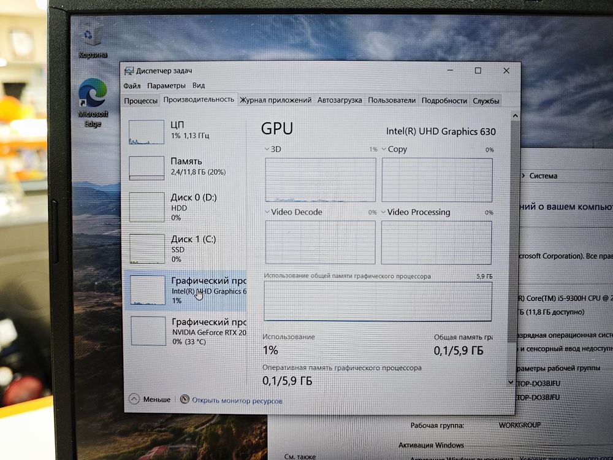Close the Task Manager window
613x460 pixels.
click(x=506, y=71)
